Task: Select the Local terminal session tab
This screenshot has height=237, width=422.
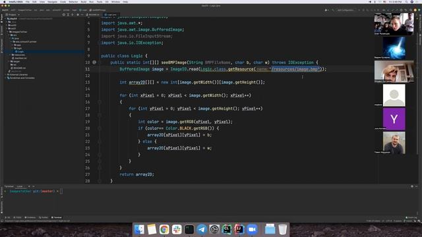Action: 20,186
